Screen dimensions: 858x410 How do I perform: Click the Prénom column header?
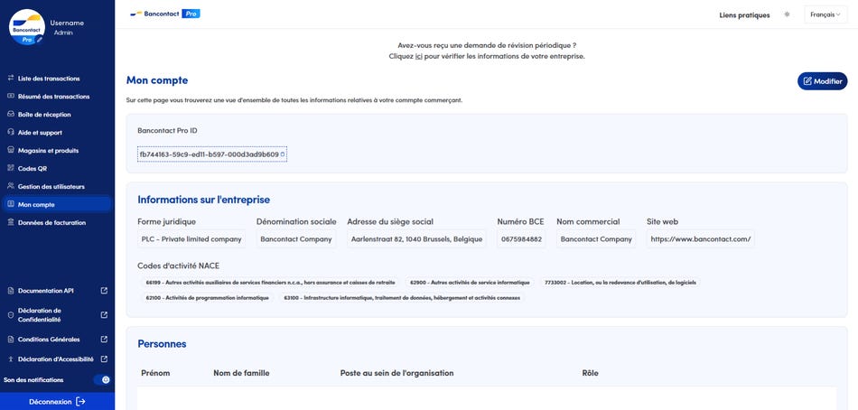[155, 373]
